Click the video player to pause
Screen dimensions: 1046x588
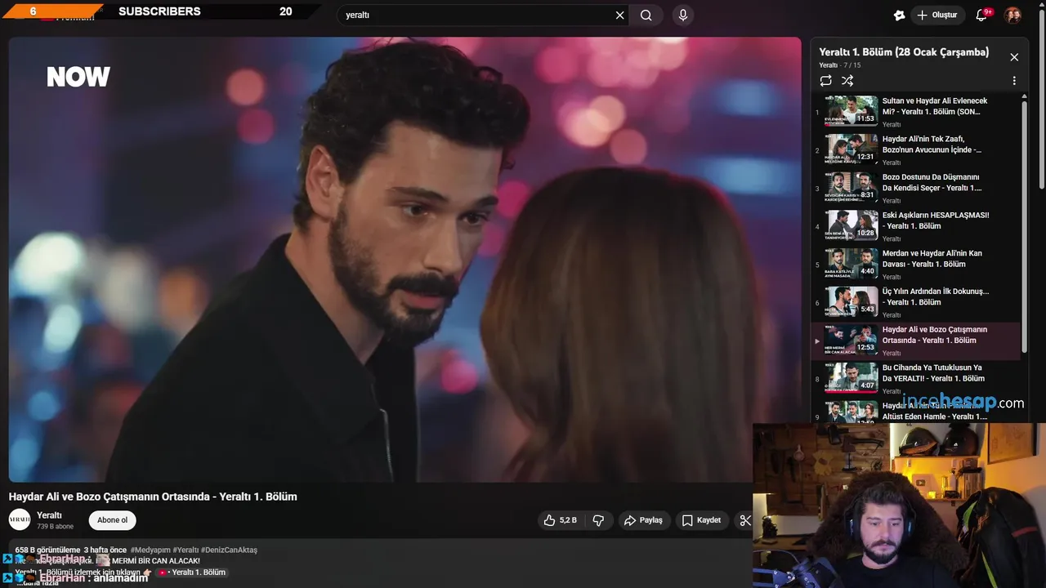pos(405,260)
